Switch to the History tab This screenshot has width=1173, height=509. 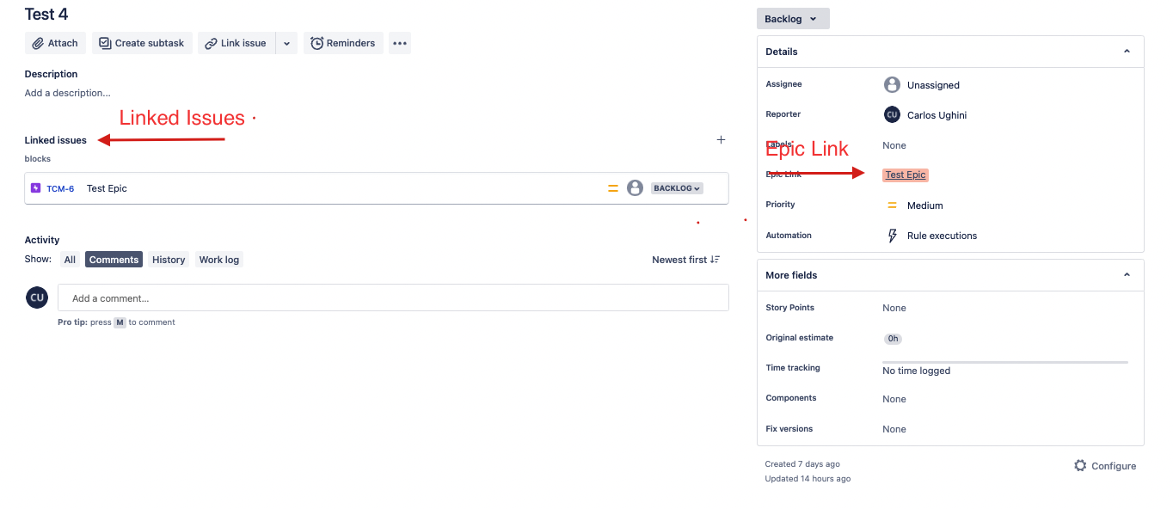tap(169, 259)
